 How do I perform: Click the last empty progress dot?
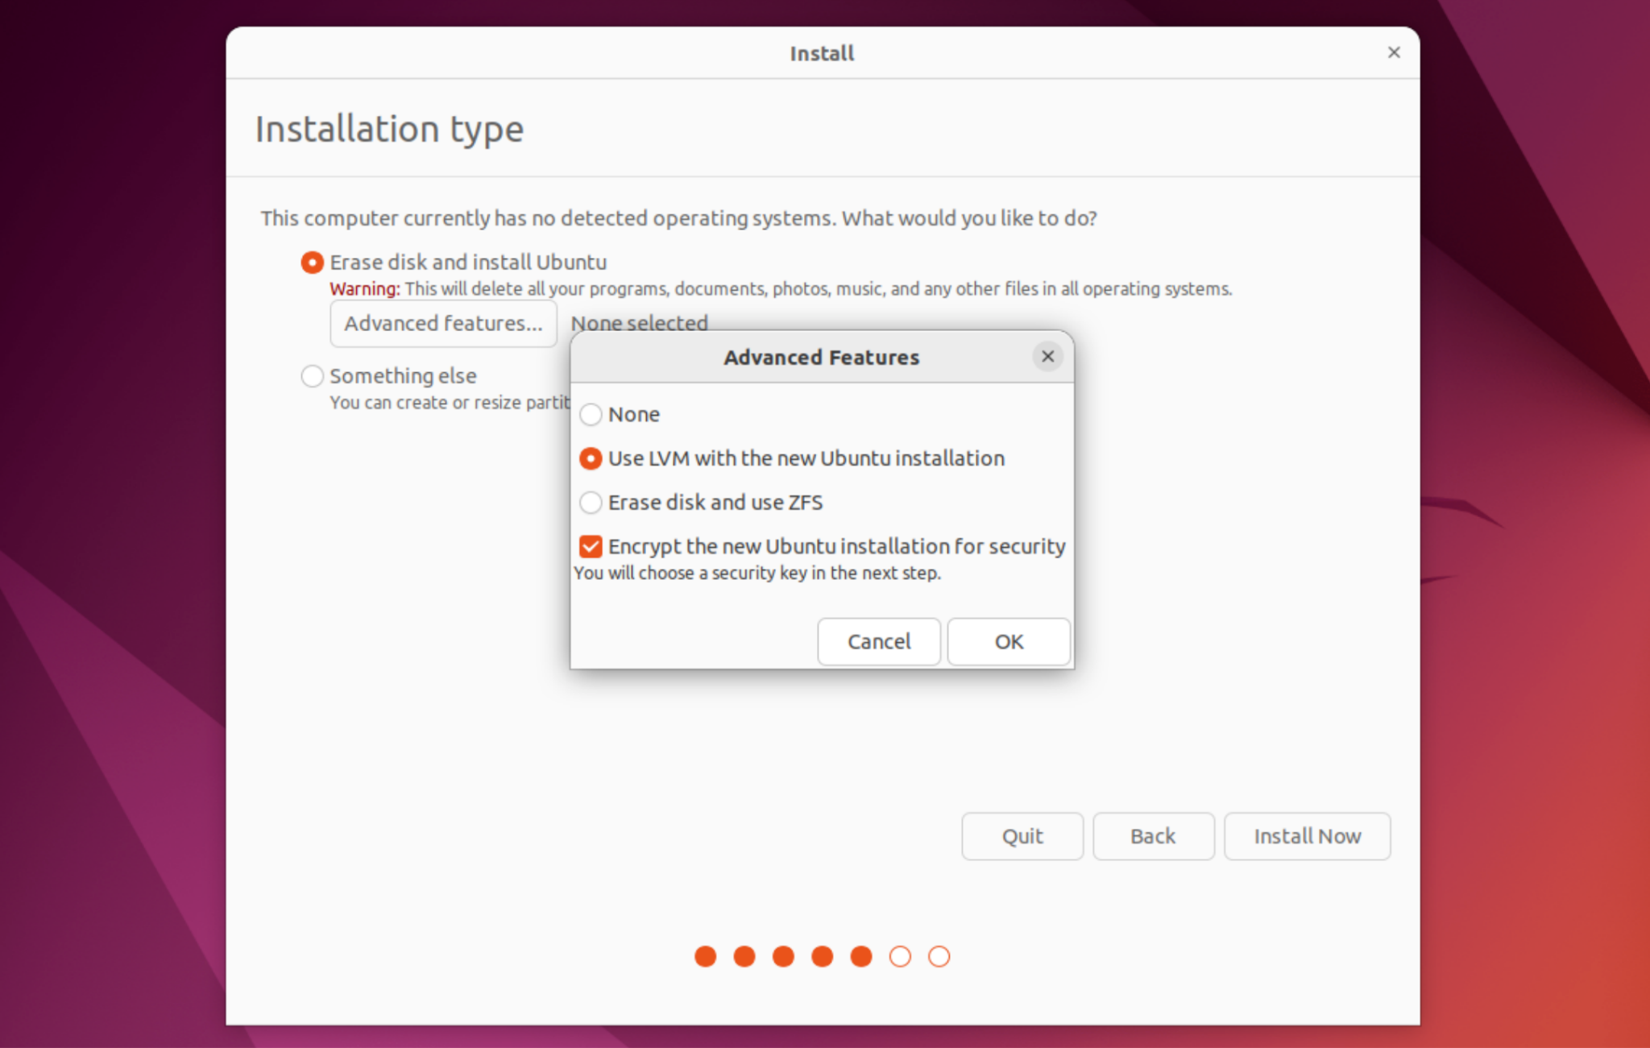(x=939, y=956)
